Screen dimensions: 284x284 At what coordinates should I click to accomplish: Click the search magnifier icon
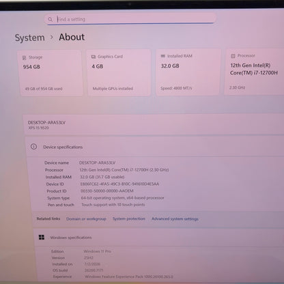[51, 19]
